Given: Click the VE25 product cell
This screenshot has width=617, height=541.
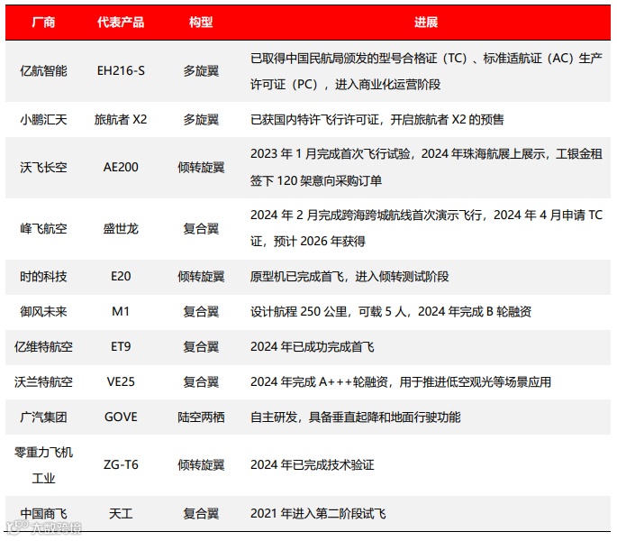Looking at the screenshot, I should click(x=121, y=381).
